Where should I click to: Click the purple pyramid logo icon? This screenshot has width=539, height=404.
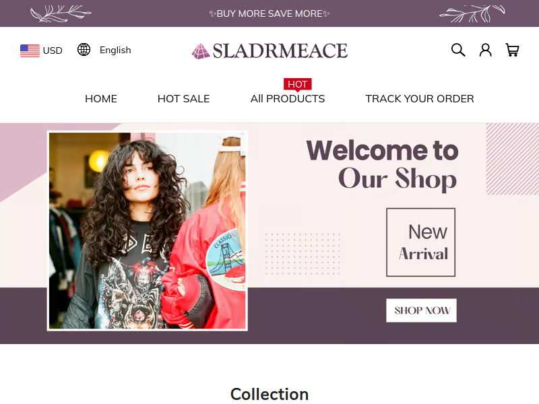point(201,51)
